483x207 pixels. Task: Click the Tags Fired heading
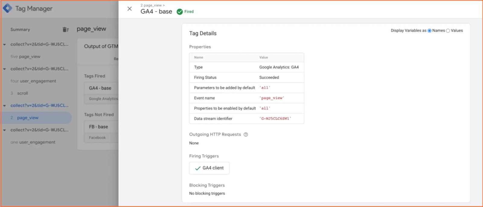point(94,76)
